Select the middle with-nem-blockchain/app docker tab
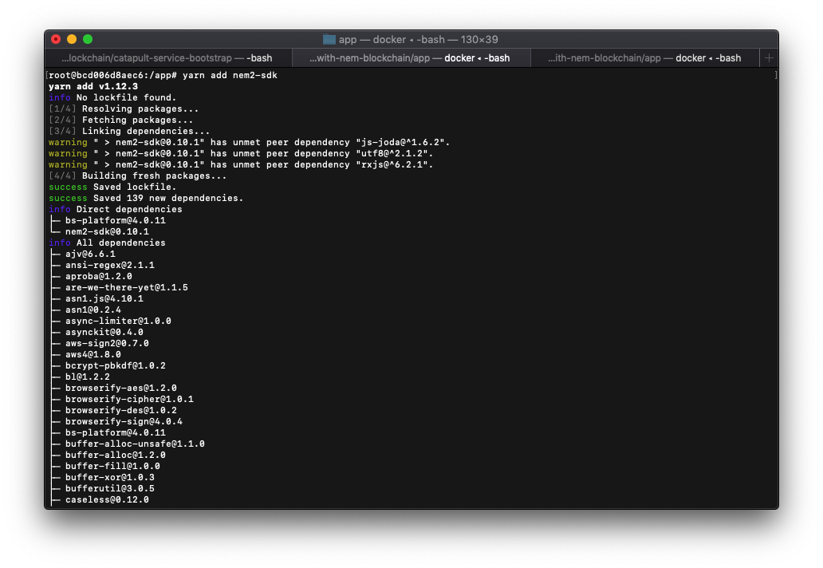This screenshot has height=568, width=823. click(411, 57)
